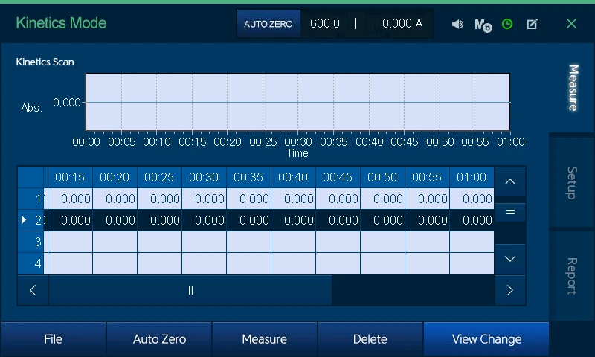Close Kinetics Mode with the X icon
The image size is (595, 357).
pos(571,24)
